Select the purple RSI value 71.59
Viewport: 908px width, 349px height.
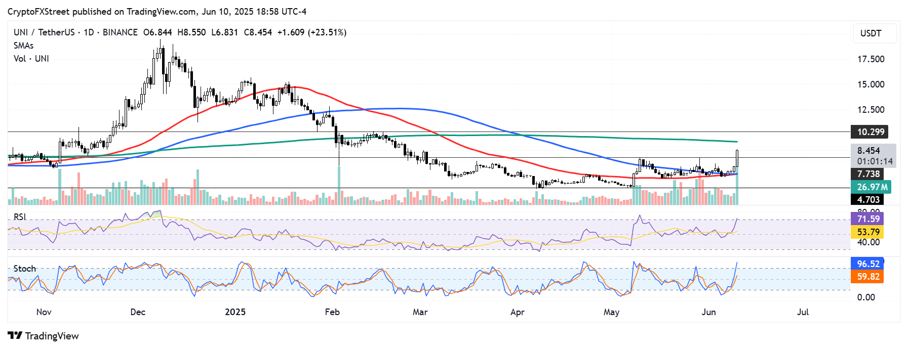click(x=868, y=219)
